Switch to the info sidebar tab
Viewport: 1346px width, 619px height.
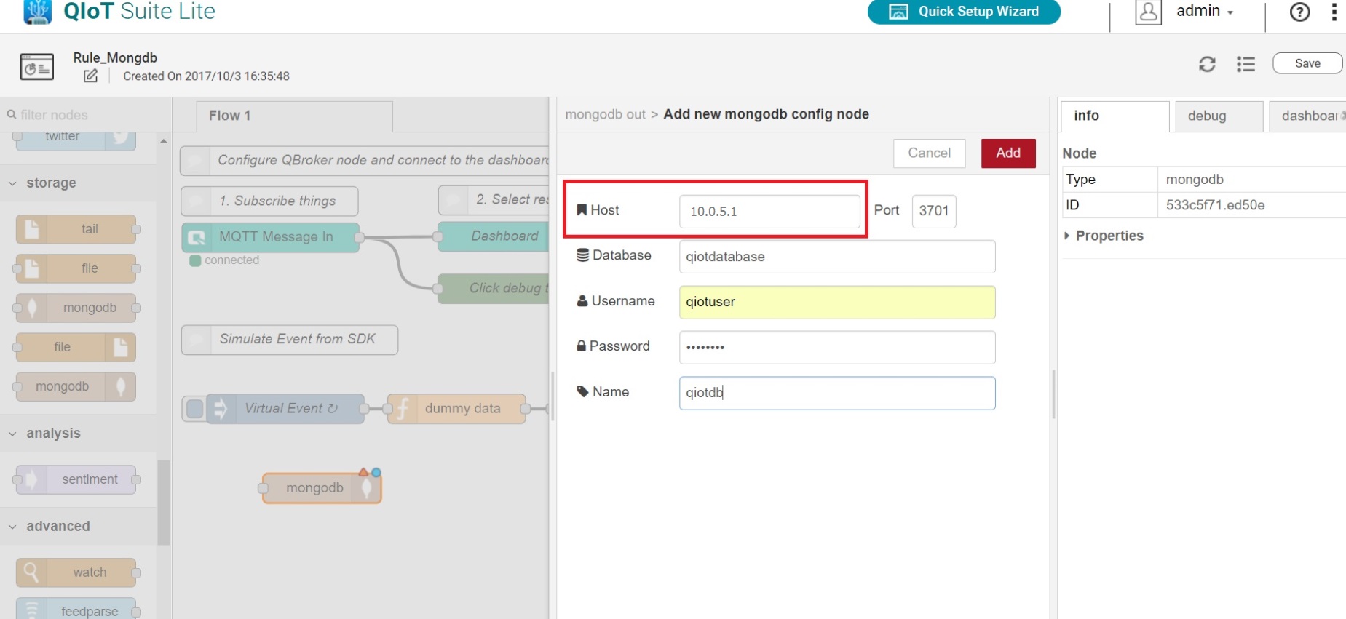[x=1115, y=116]
